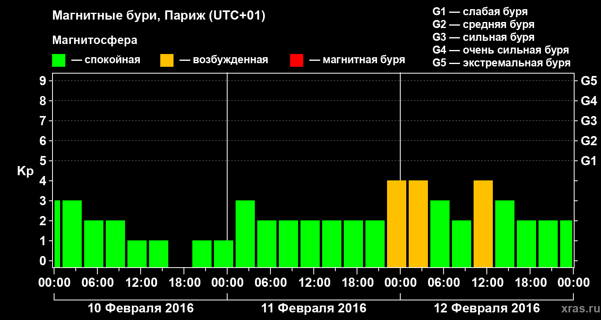Click the orange bar ending at midnight 12 February
This screenshot has height=320, width=601.
coord(397,224)
